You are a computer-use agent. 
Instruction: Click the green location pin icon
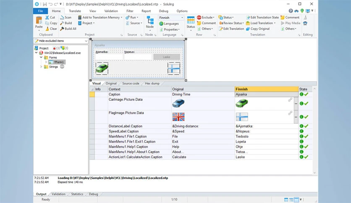(302, 11)
